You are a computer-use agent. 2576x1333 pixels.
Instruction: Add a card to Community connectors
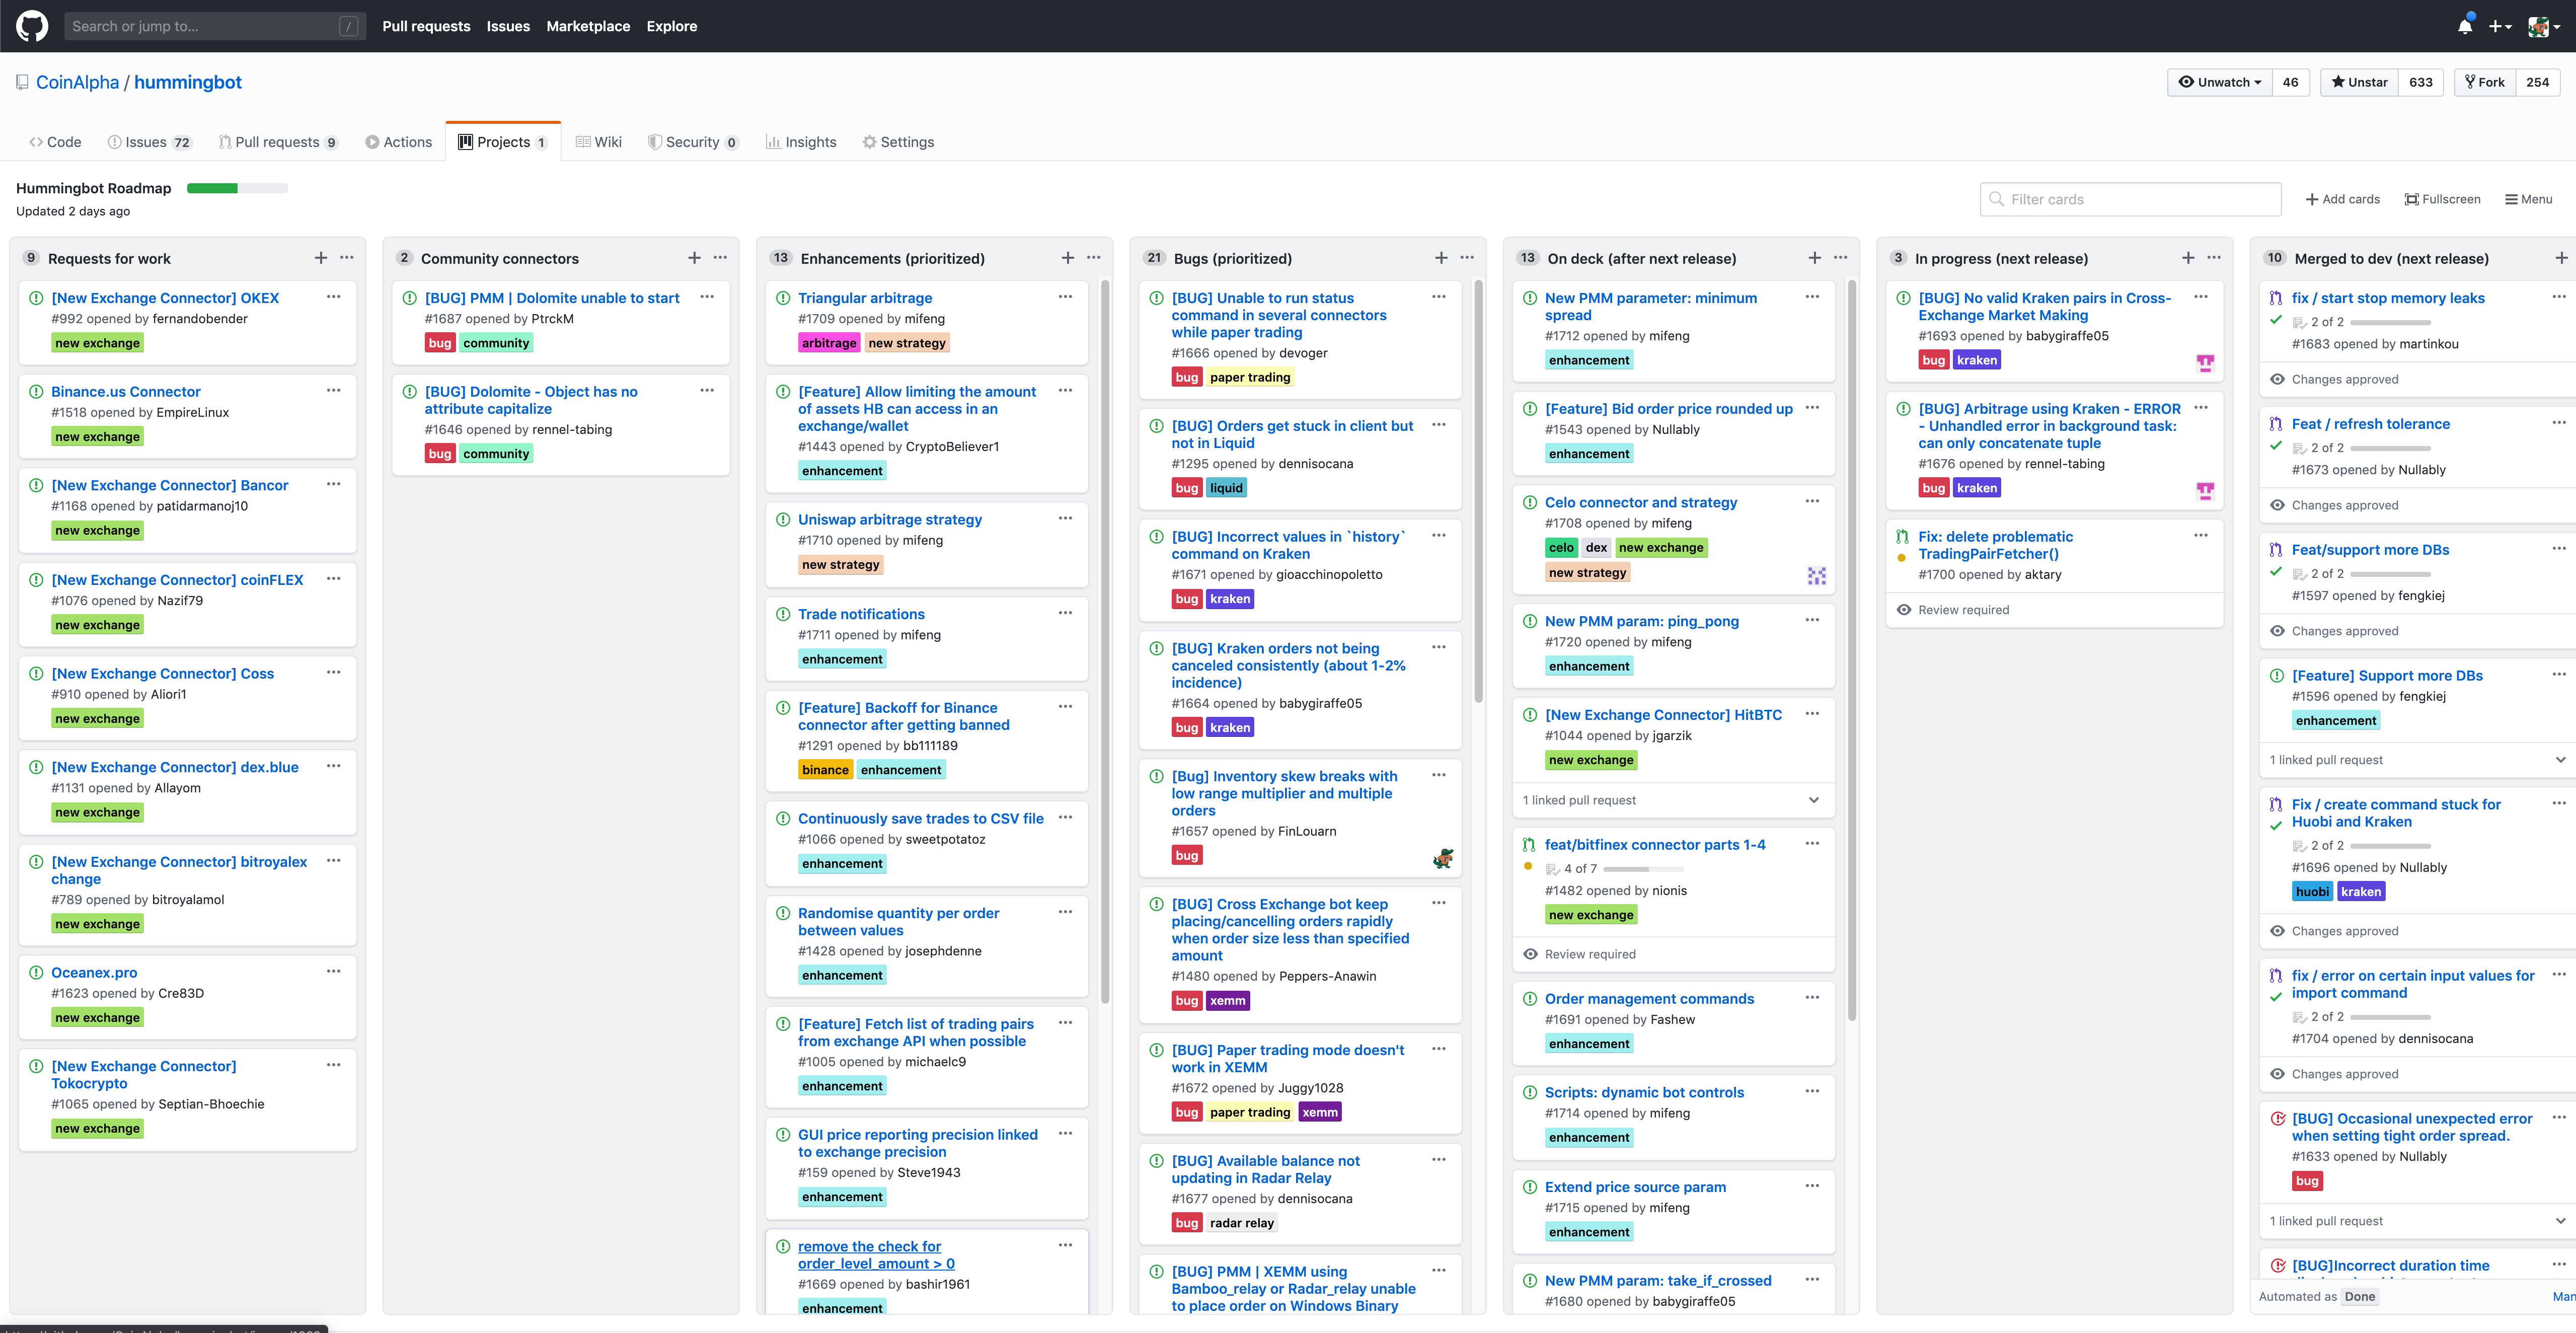pyautogui.click(x=694, y=258)
